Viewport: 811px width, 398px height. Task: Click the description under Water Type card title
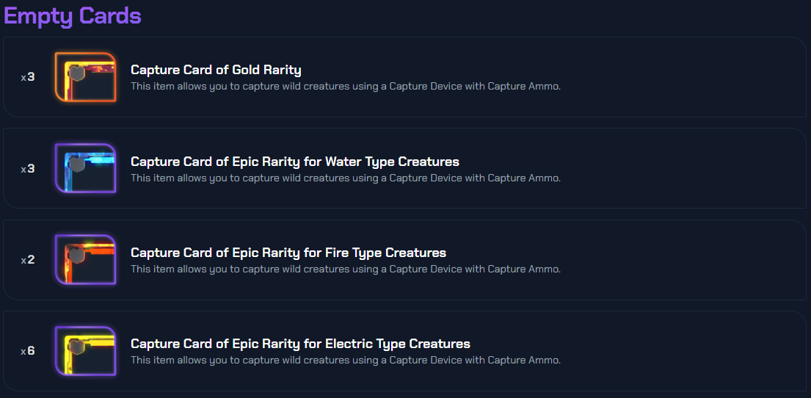[x=345, y=178]
